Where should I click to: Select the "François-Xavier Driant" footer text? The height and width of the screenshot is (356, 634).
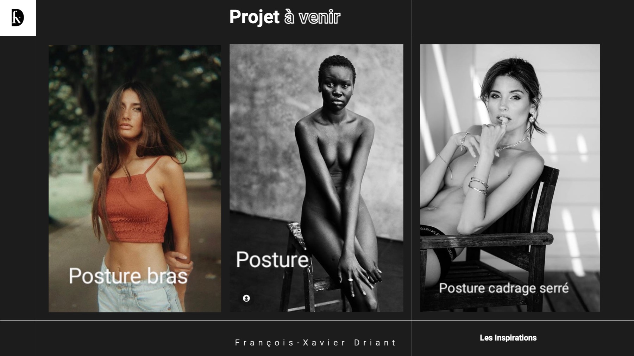[x=316, y=343]
